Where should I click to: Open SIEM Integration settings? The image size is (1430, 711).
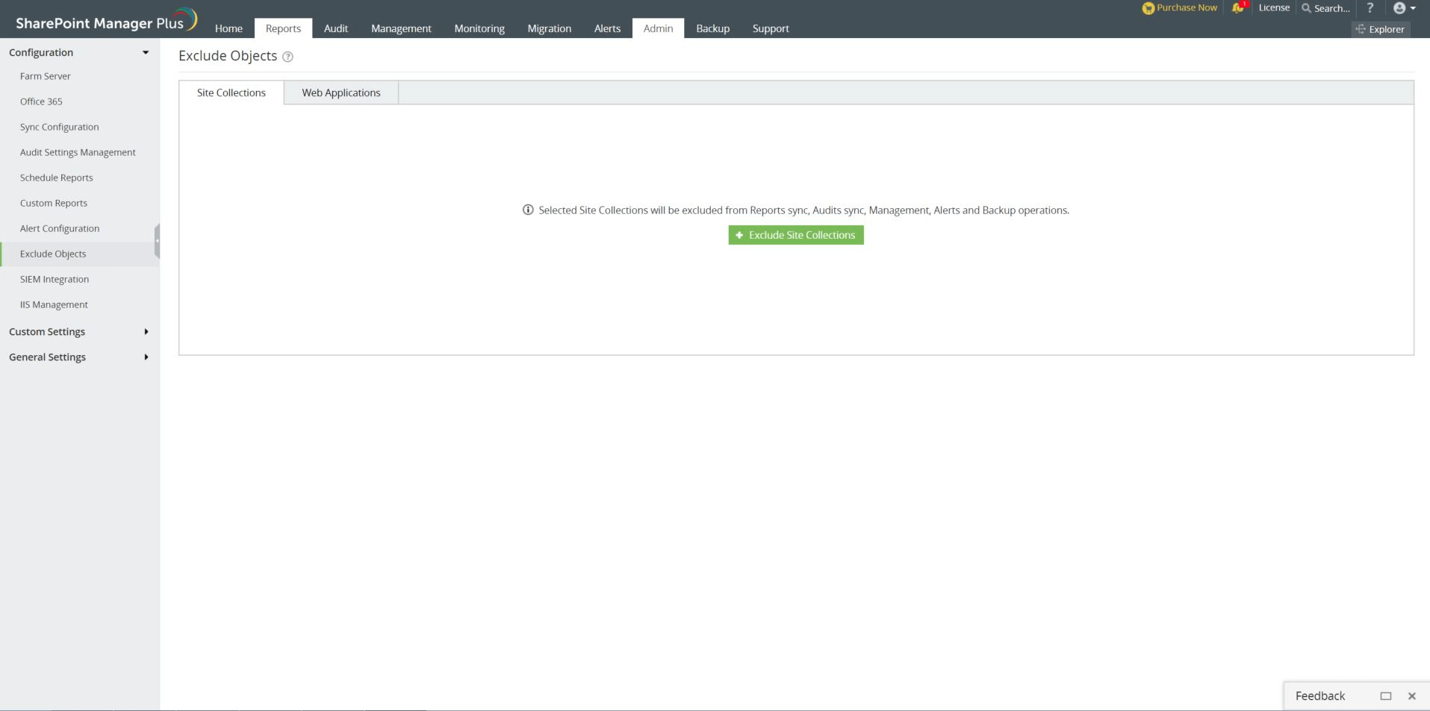(55, 279)
